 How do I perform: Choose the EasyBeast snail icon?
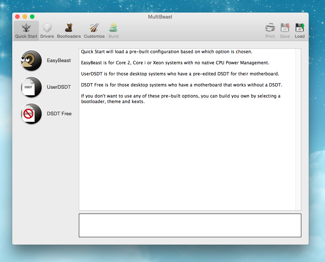coord(31,60)
